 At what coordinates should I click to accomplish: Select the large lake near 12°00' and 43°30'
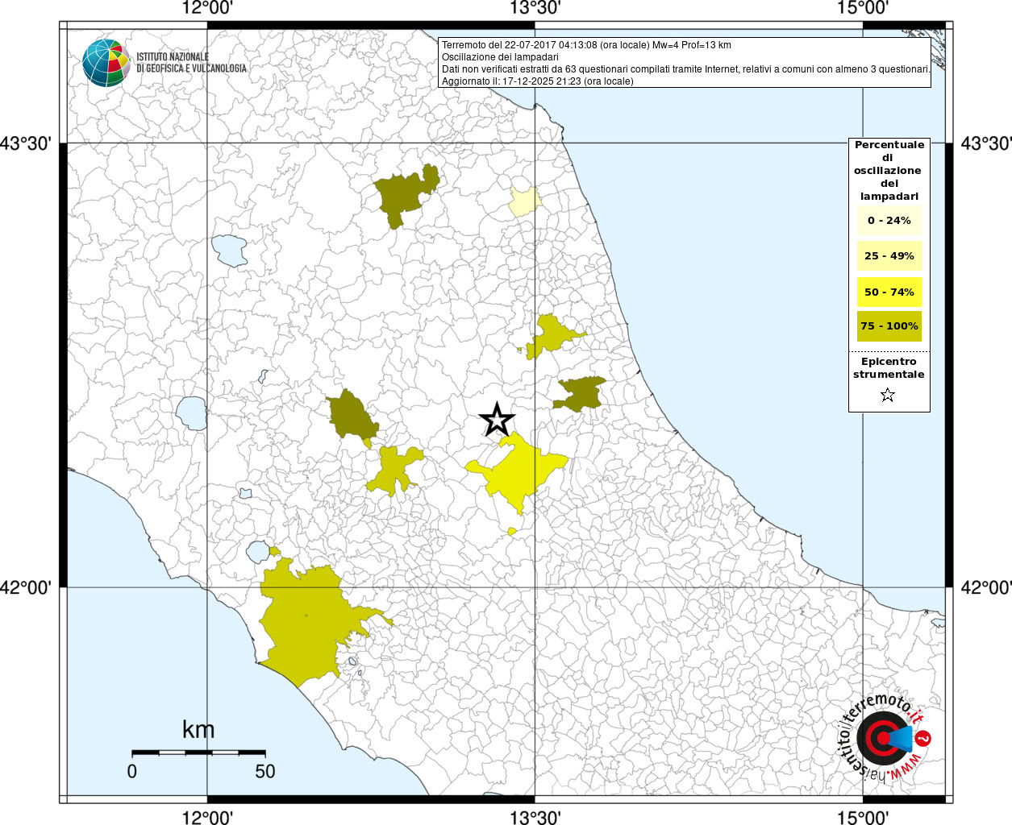point(229,250)
